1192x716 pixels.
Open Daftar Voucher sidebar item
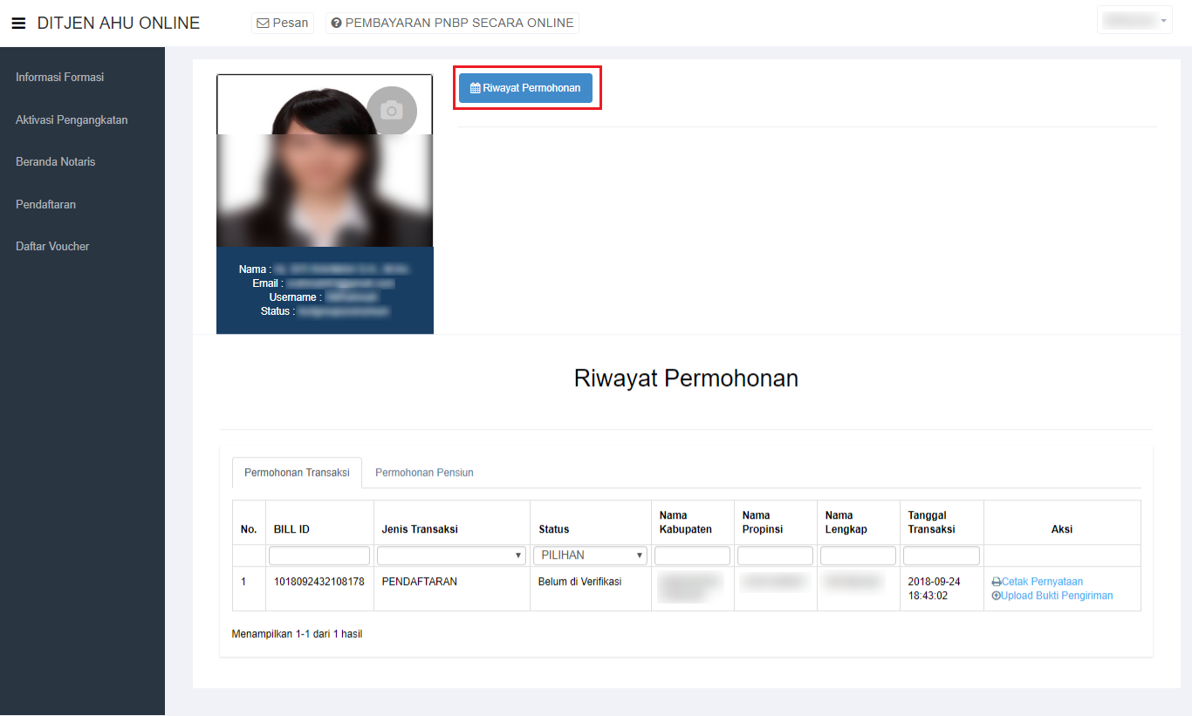[52, 247]
